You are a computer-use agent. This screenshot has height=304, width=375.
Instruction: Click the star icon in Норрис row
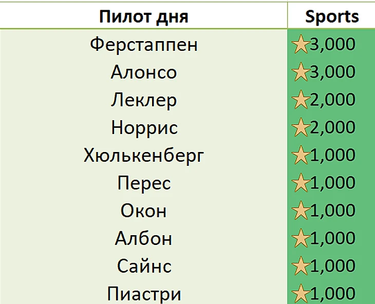pyautogui.click(x=299, y=128)
